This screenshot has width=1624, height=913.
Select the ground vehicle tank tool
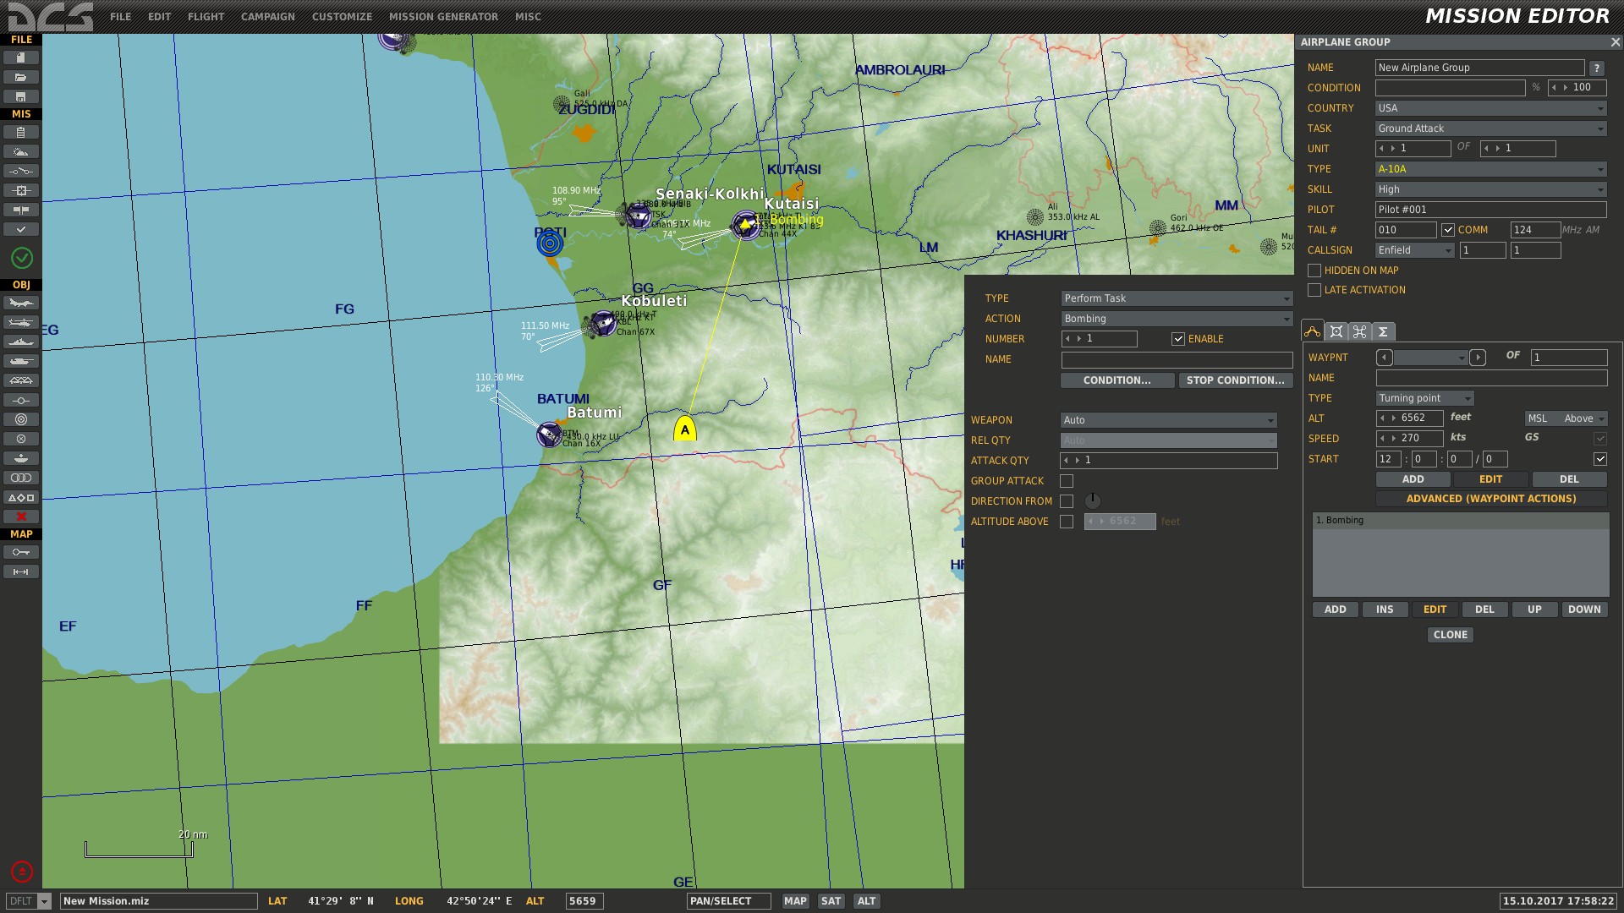click(x=21, y=361)
